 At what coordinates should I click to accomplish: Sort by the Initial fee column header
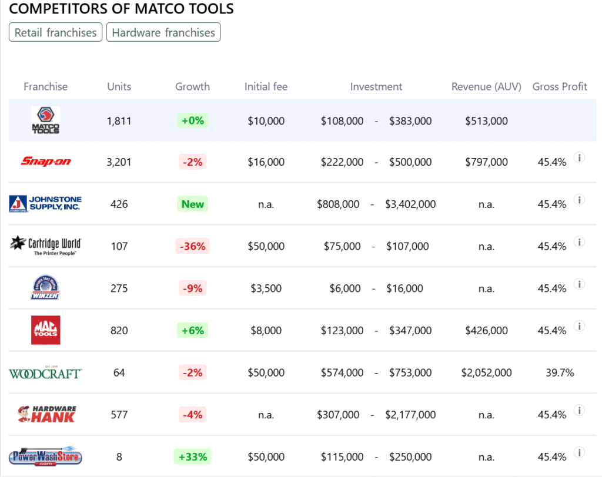(266, 87)
